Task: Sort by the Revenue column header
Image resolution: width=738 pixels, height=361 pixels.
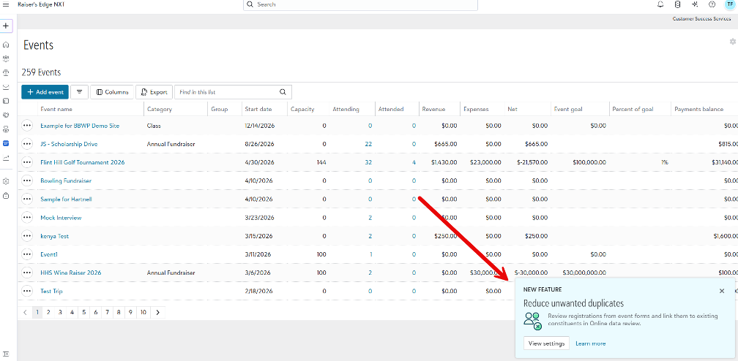Action: pyautogui.click(x=434, y=109)
